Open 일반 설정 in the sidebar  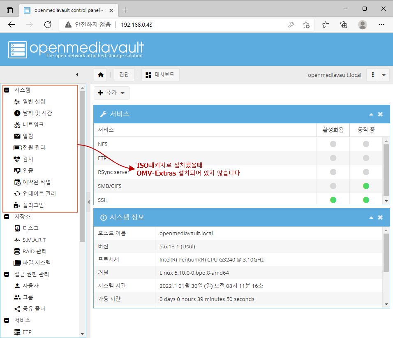(30, 102)
